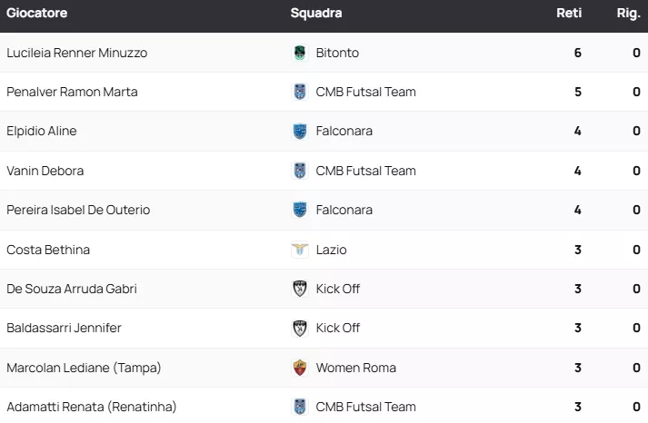Click CMB crest in Vanin Debora row

(300, 171)
